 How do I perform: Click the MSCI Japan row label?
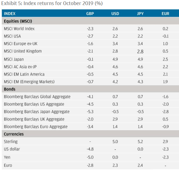[14, 59]
